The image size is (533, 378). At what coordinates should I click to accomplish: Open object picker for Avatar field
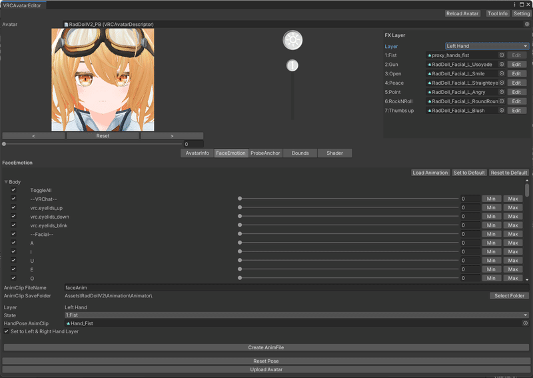point(527,24)
